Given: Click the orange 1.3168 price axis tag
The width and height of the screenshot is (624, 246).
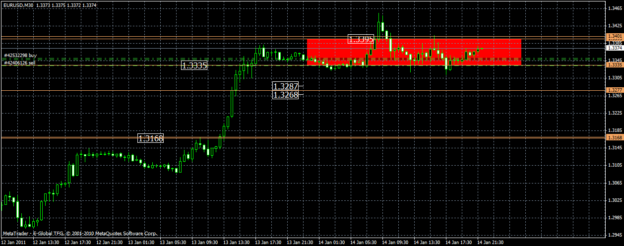Looking at the screenshot, I should click(615, 137).
